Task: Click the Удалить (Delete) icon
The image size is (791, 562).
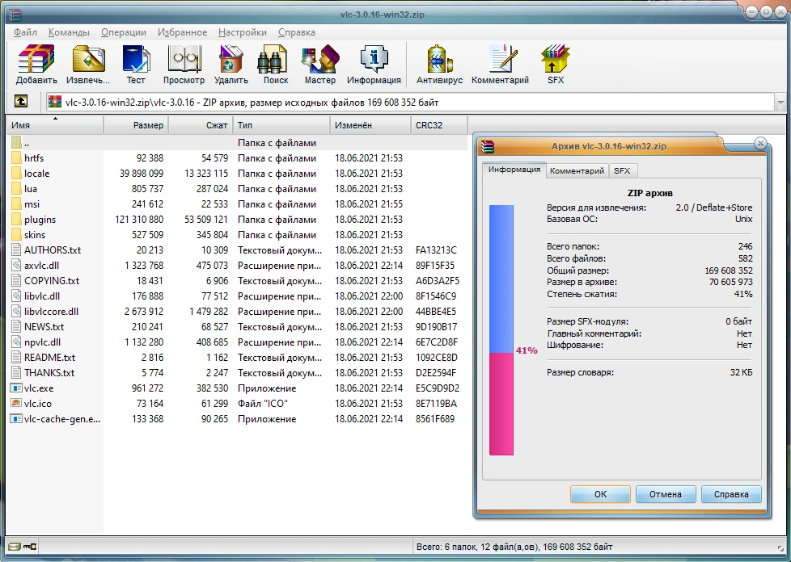Action: tap(231, 65)
